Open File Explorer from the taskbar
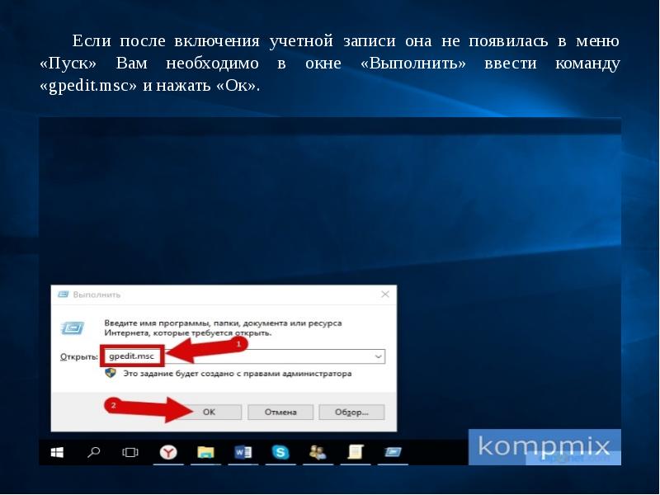 tap(205, 452)
